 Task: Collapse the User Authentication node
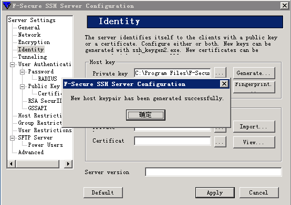coord(12,64)
